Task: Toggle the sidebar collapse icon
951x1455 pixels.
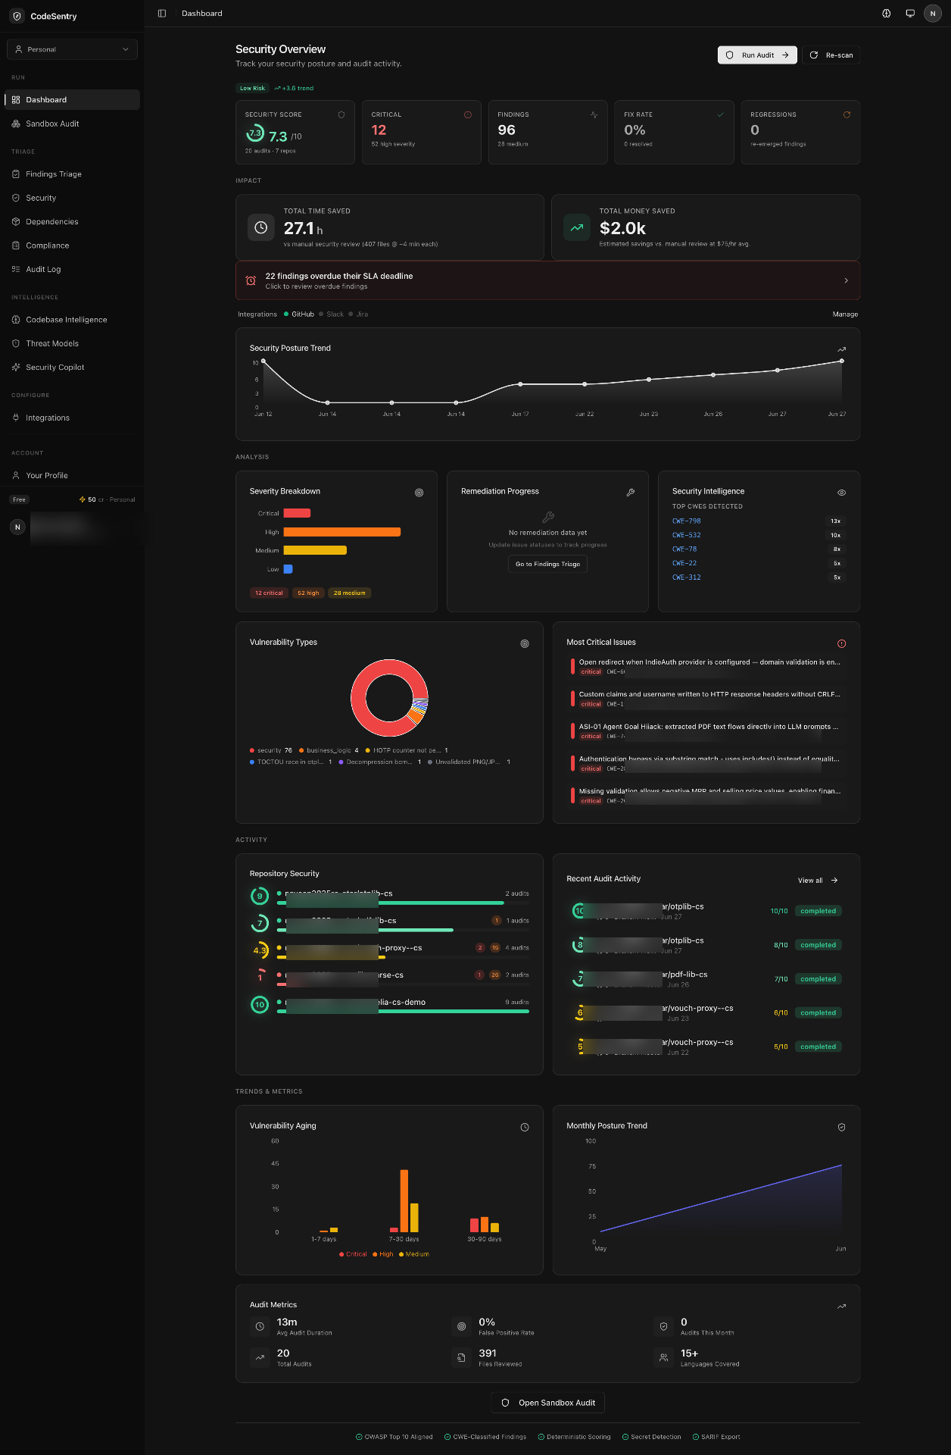Action: tap(162, 14)
